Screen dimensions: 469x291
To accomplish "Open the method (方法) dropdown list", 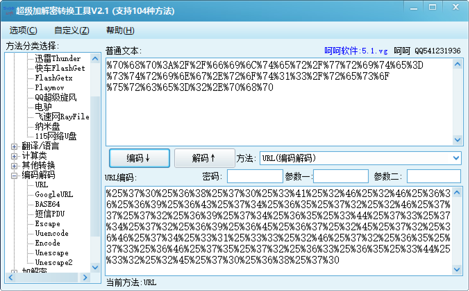I will point(456,158).
